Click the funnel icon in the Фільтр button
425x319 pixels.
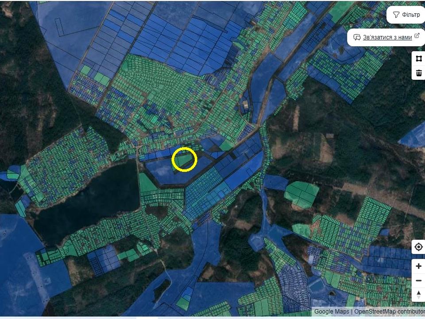click(396, 15)
